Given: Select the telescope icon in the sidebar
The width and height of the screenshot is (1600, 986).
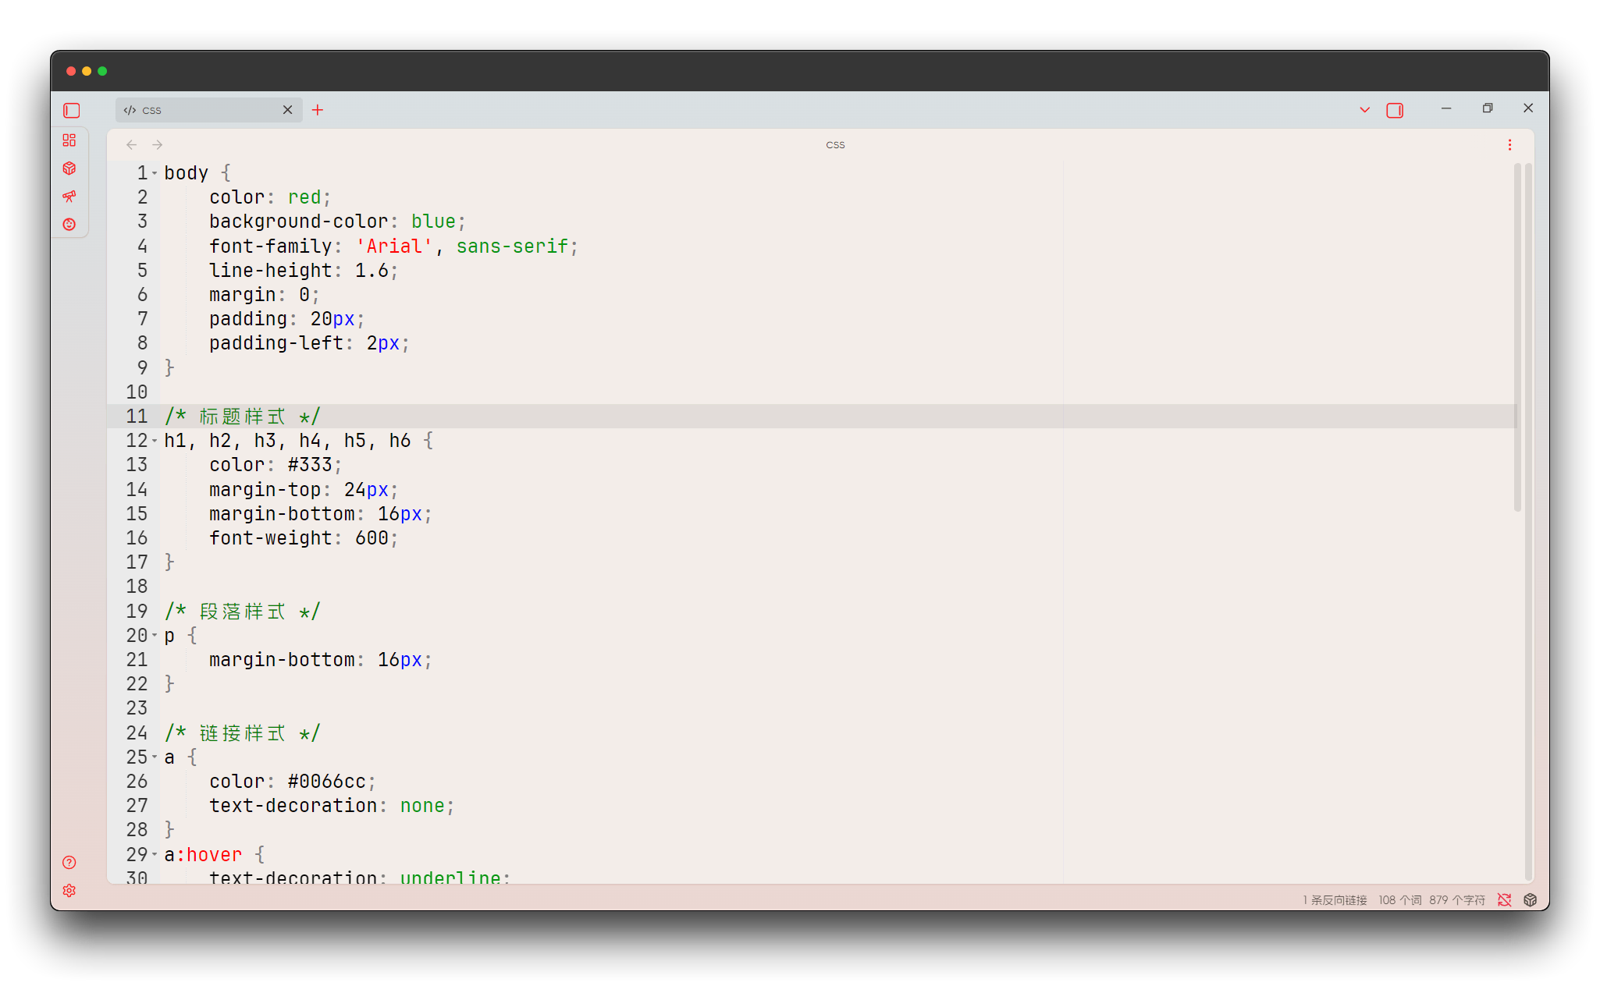Looking at the screenshot, I should (69, 196).
